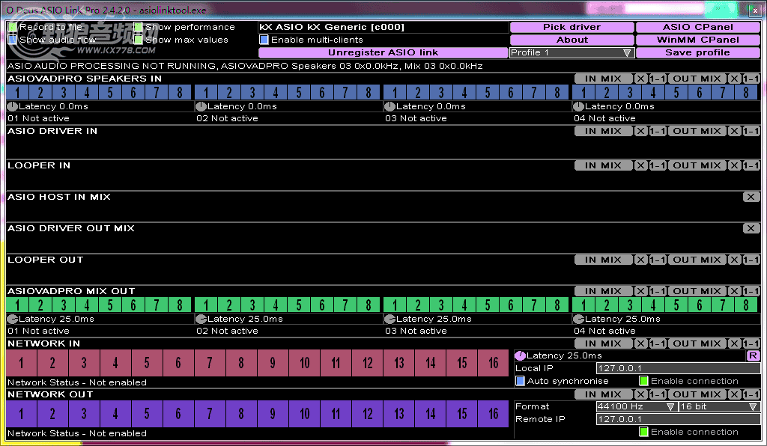The height and width of the screenshot is (446, 767).
Task: Click IN MIX in NETWORK OUT row
Action: 603,394
